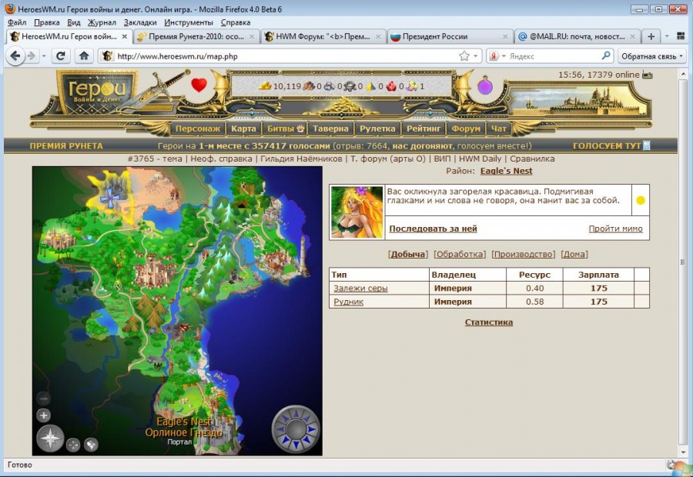Screen dimensions: 693x477
Task: Open the Залежи серы link
Action: click(360, 289)
